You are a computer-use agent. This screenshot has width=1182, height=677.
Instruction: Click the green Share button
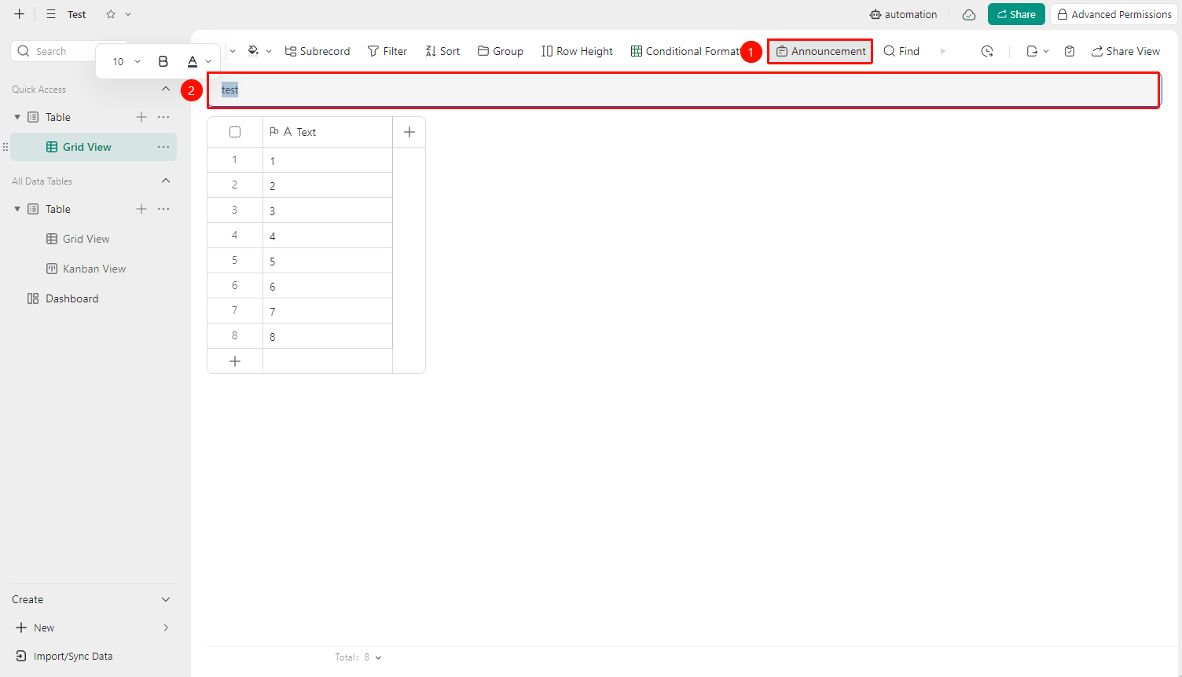(x=1016, y=14)
